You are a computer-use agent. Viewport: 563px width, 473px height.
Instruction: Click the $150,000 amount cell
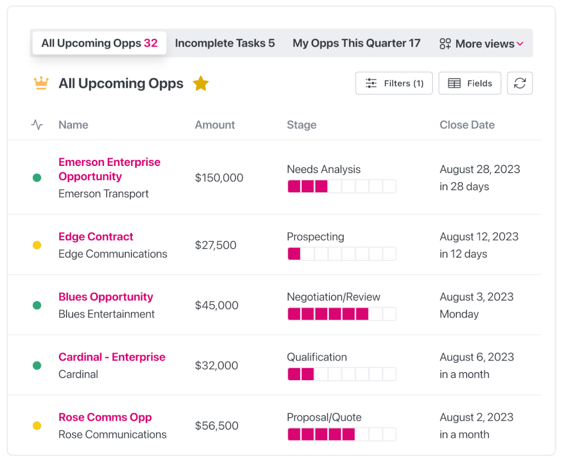click(x=219, y=177)
